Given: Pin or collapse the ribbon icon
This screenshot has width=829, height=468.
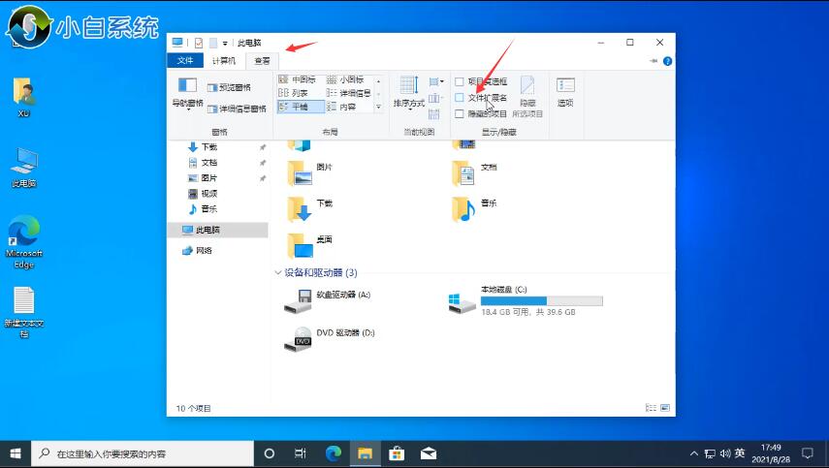Looking at the screenshot, I should pyautogui.click(x=654, y=61).
